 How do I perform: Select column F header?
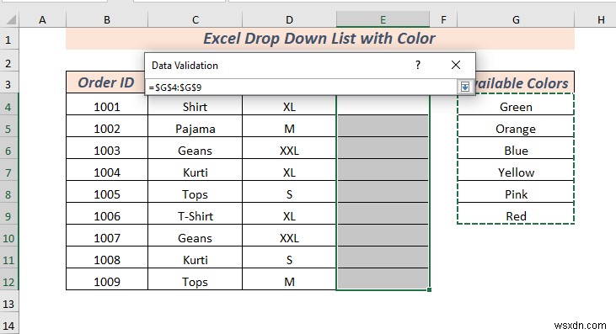click(x=443, y=19)
